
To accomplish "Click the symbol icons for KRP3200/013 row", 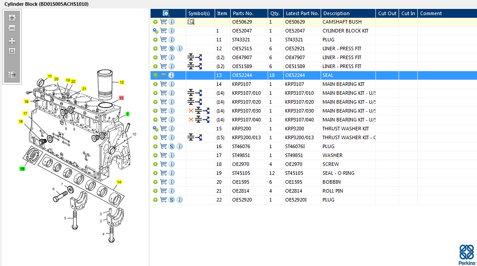I will [x=195, y=137].
